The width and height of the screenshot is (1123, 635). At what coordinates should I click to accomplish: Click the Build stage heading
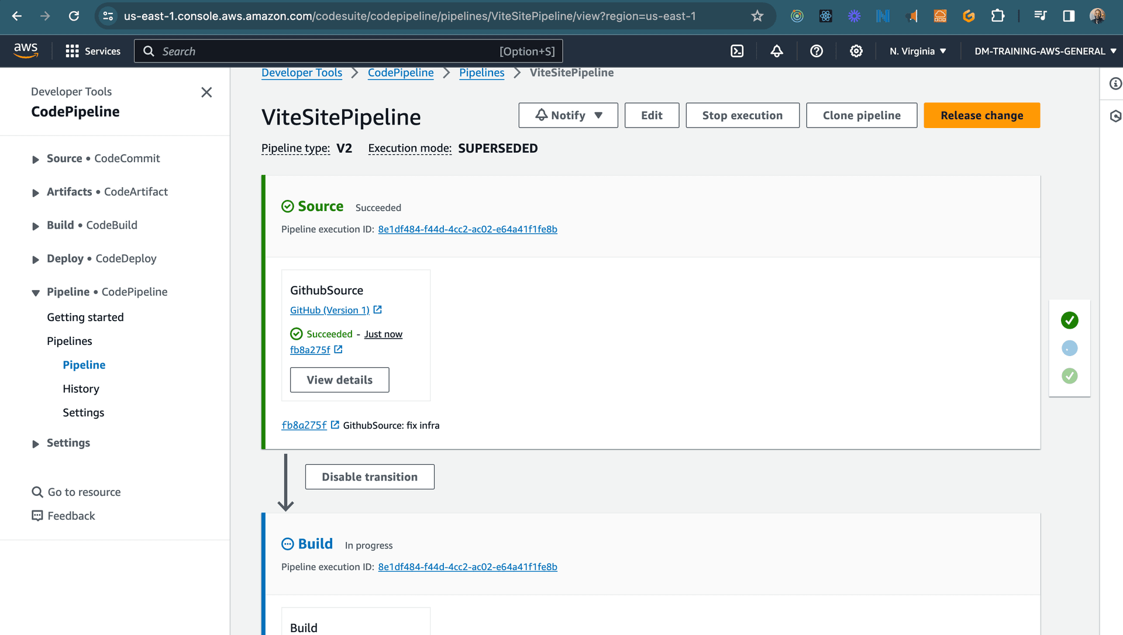tap(315, 544)
